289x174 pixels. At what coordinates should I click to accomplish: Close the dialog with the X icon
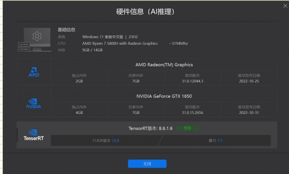tap(285, 6)
